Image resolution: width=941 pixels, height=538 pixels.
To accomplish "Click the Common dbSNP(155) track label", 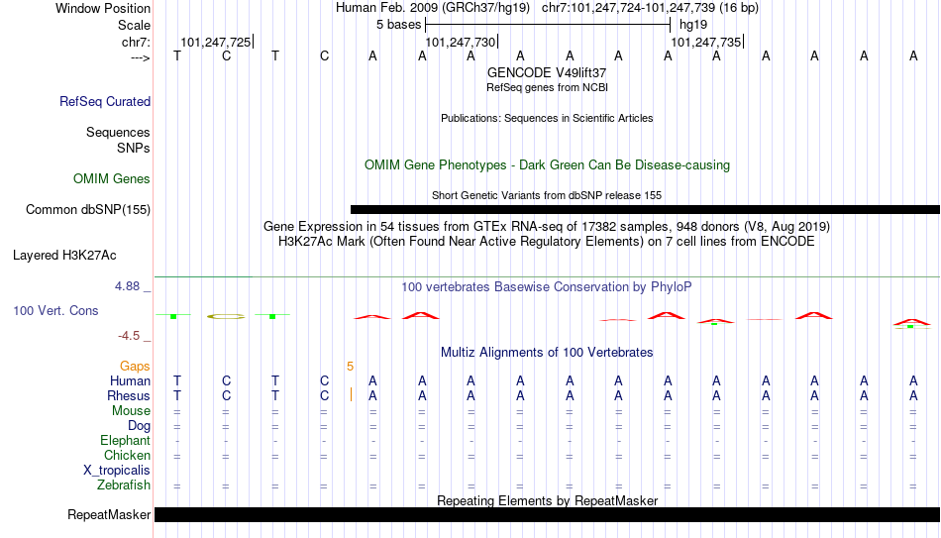I will [88, 210].
